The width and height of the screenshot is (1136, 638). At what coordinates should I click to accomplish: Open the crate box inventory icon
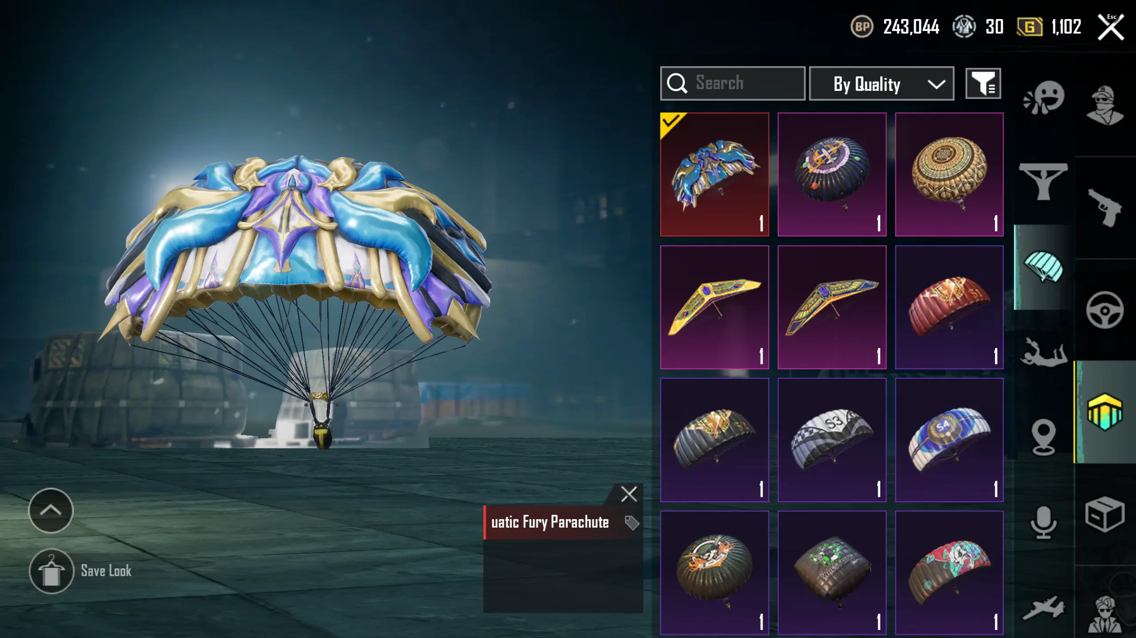1105,514
